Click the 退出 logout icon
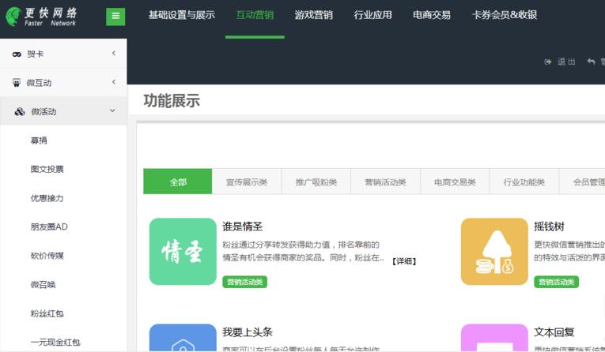Screen dimensions: 605x352 tap(548, 62)
